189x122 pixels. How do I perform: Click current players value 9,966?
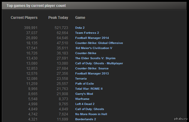(x=33, y=89)
